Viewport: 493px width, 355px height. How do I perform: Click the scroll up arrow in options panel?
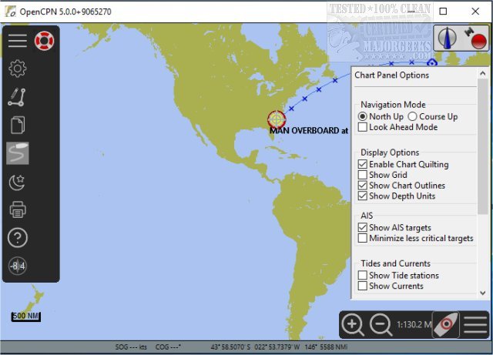point(483,74)
